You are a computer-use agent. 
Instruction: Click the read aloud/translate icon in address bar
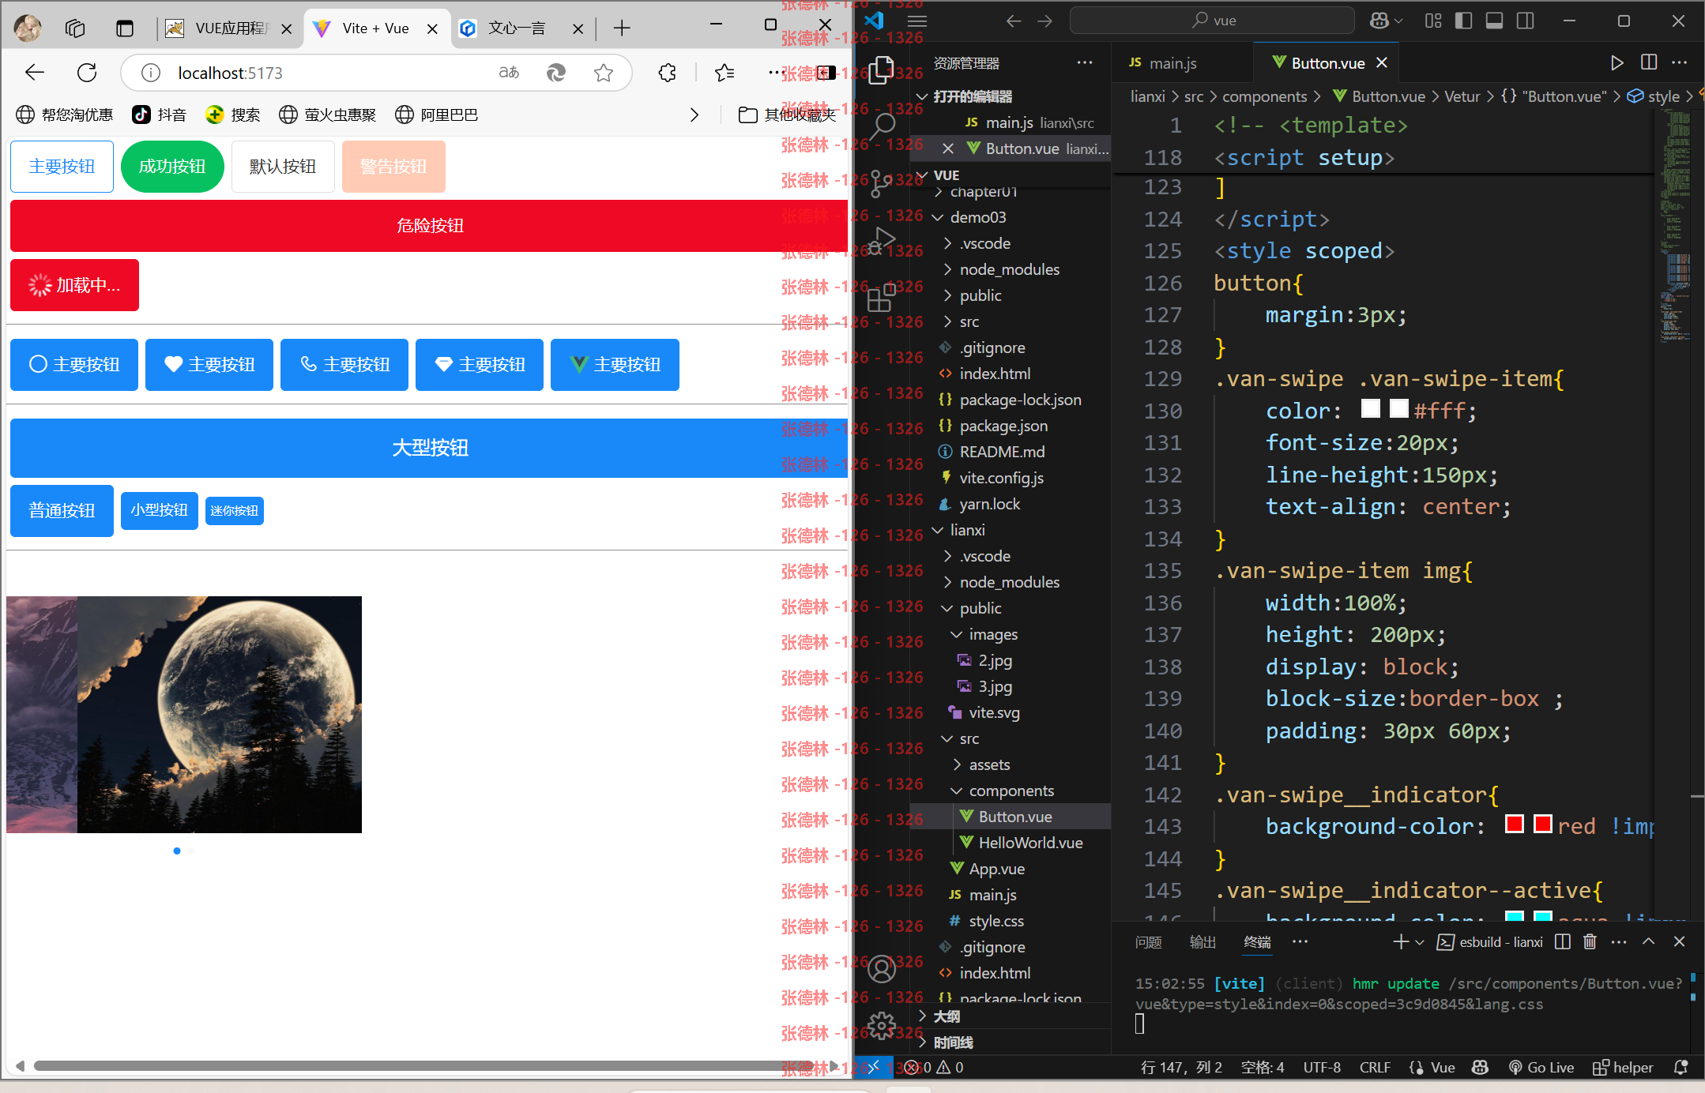pos(509,73)
